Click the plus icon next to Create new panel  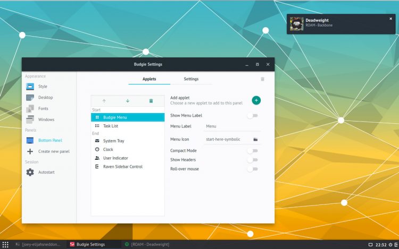pos(30,151)
